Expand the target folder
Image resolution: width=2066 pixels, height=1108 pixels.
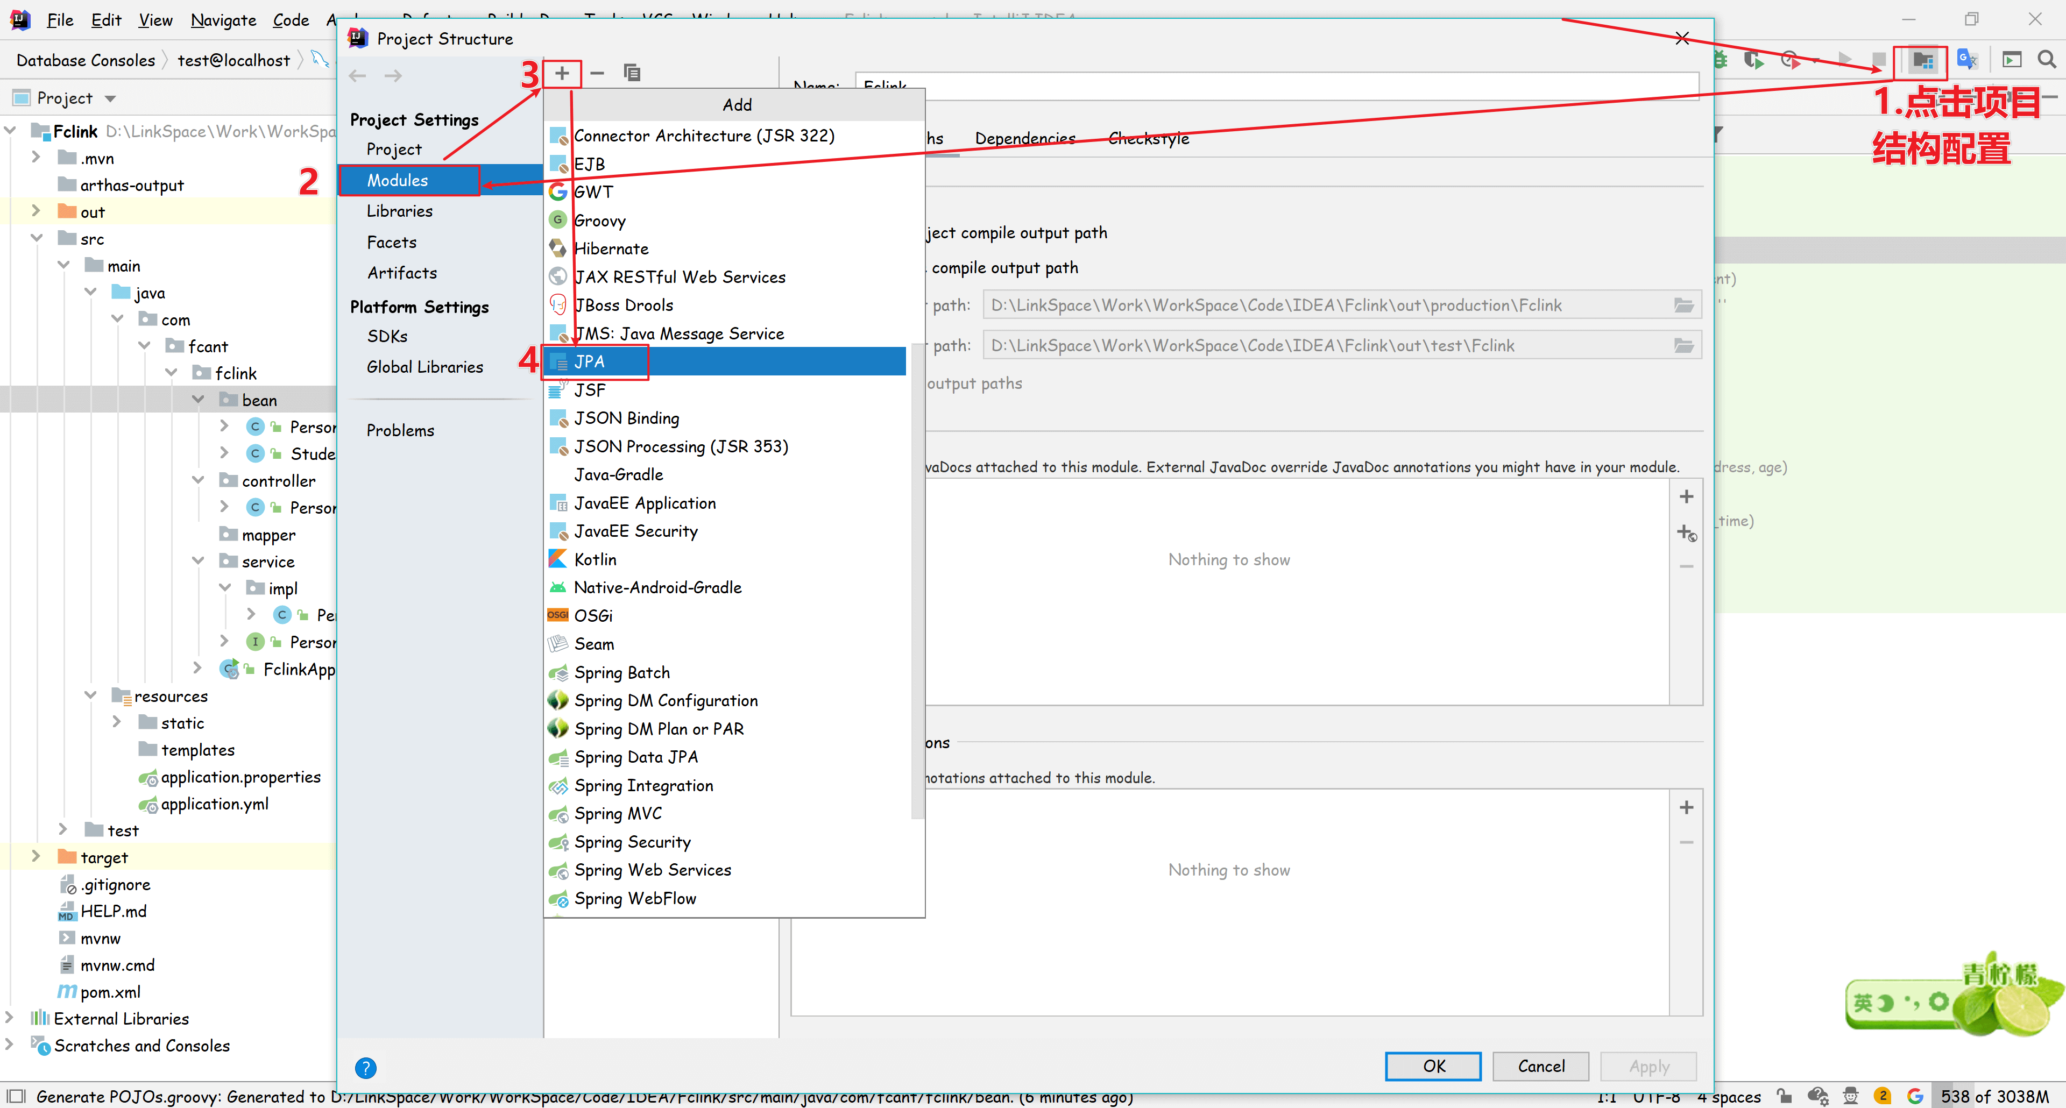(x=36, y=857)
